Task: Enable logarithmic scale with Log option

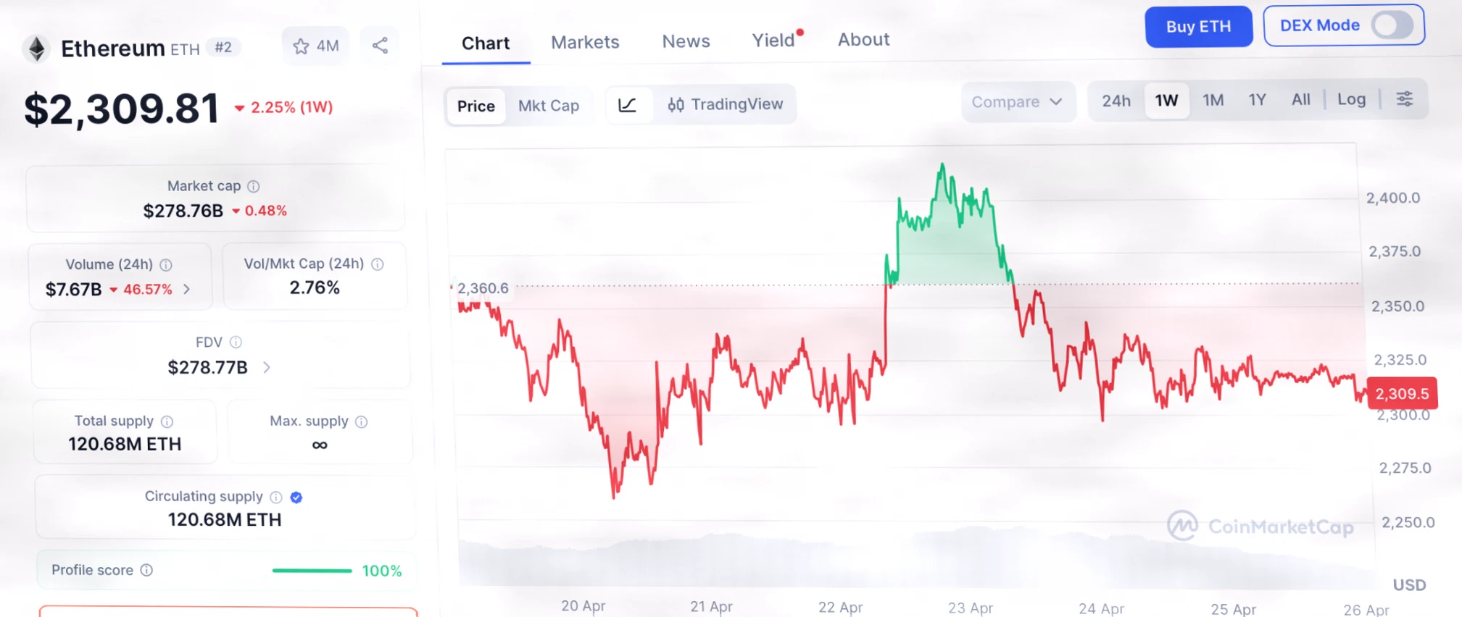Action: (1351, 99)
